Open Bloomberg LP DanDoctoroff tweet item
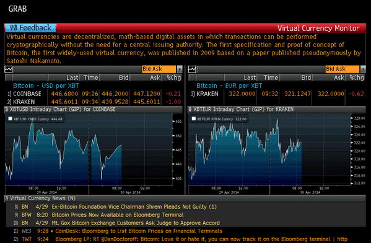Viewport: 371px width, 243px height. pyautogui.click(x=201, y=239)
